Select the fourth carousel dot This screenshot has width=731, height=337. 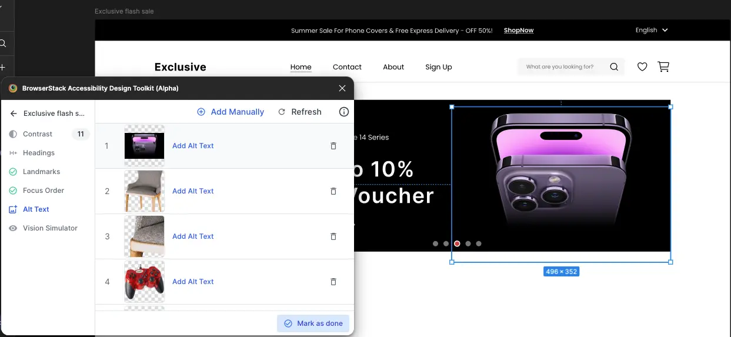tap(468, 243)
